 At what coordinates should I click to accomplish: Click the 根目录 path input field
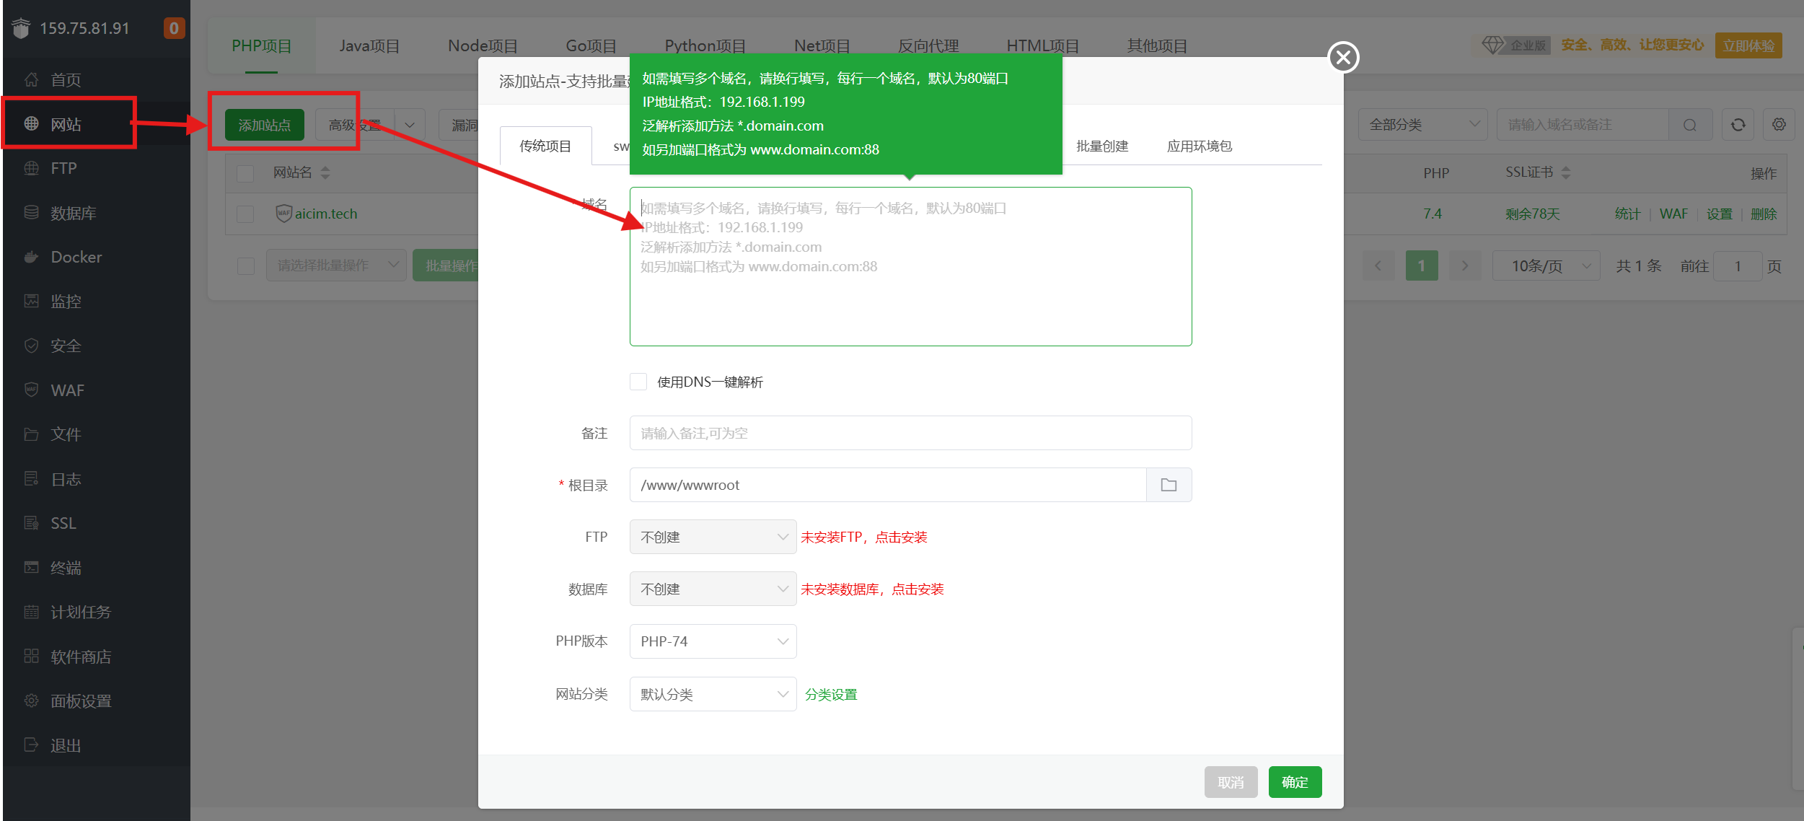click(x=888, y=485)
